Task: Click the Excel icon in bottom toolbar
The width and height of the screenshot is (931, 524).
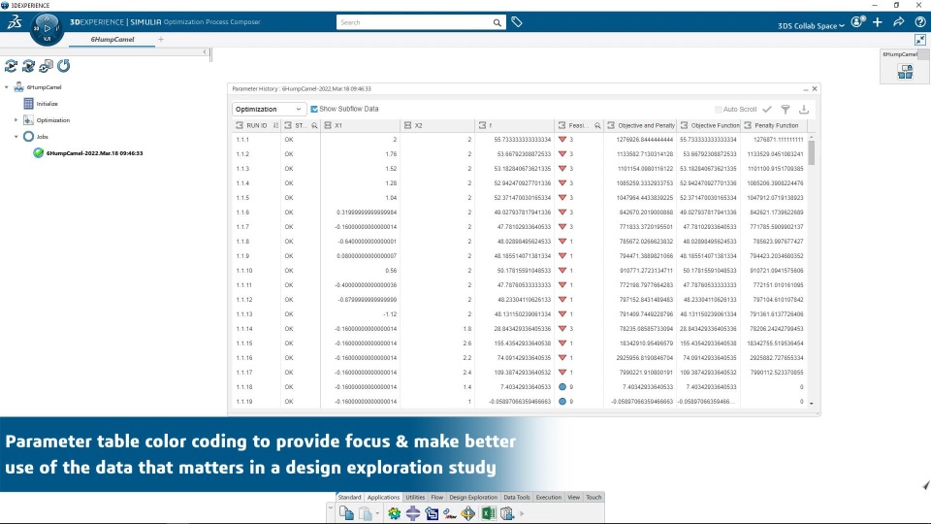Action: [488, 512]
